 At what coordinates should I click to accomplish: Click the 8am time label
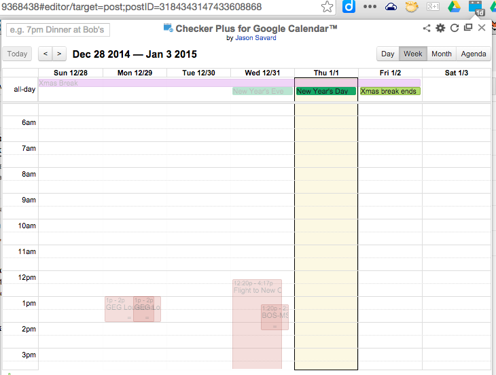point(29,174)
